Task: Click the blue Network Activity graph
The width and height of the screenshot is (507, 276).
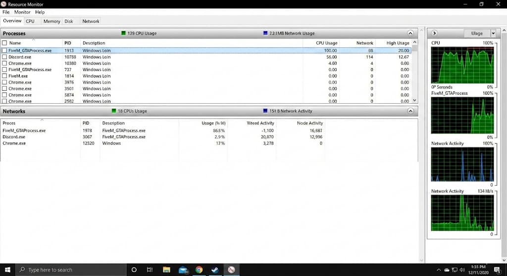Action: [462, 164]
